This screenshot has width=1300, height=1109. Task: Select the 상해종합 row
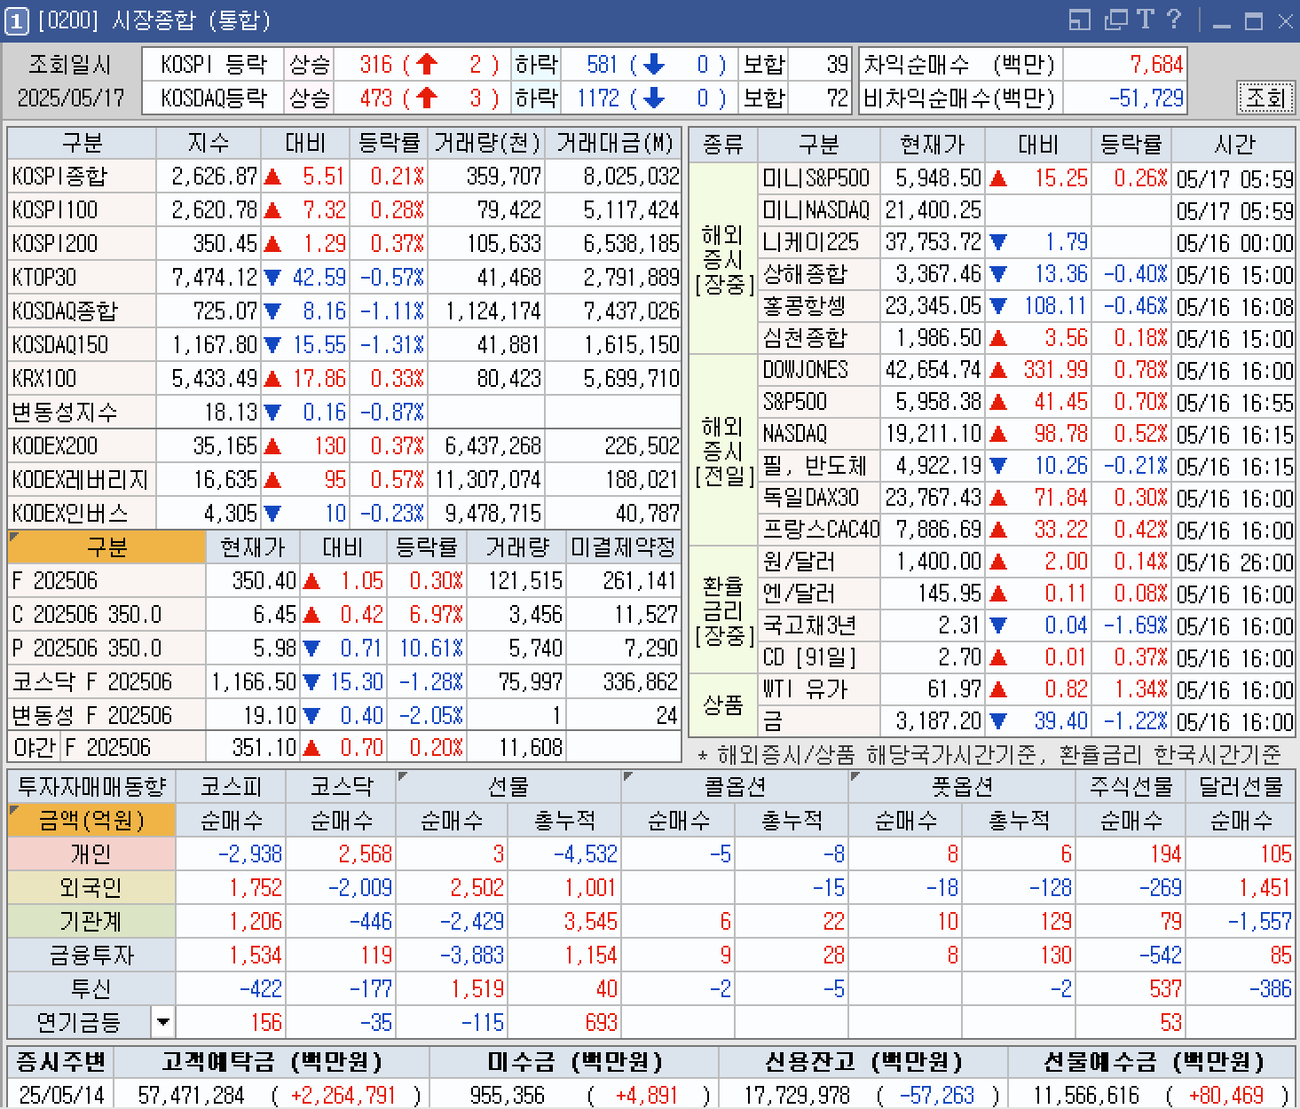coord(1027,274)
